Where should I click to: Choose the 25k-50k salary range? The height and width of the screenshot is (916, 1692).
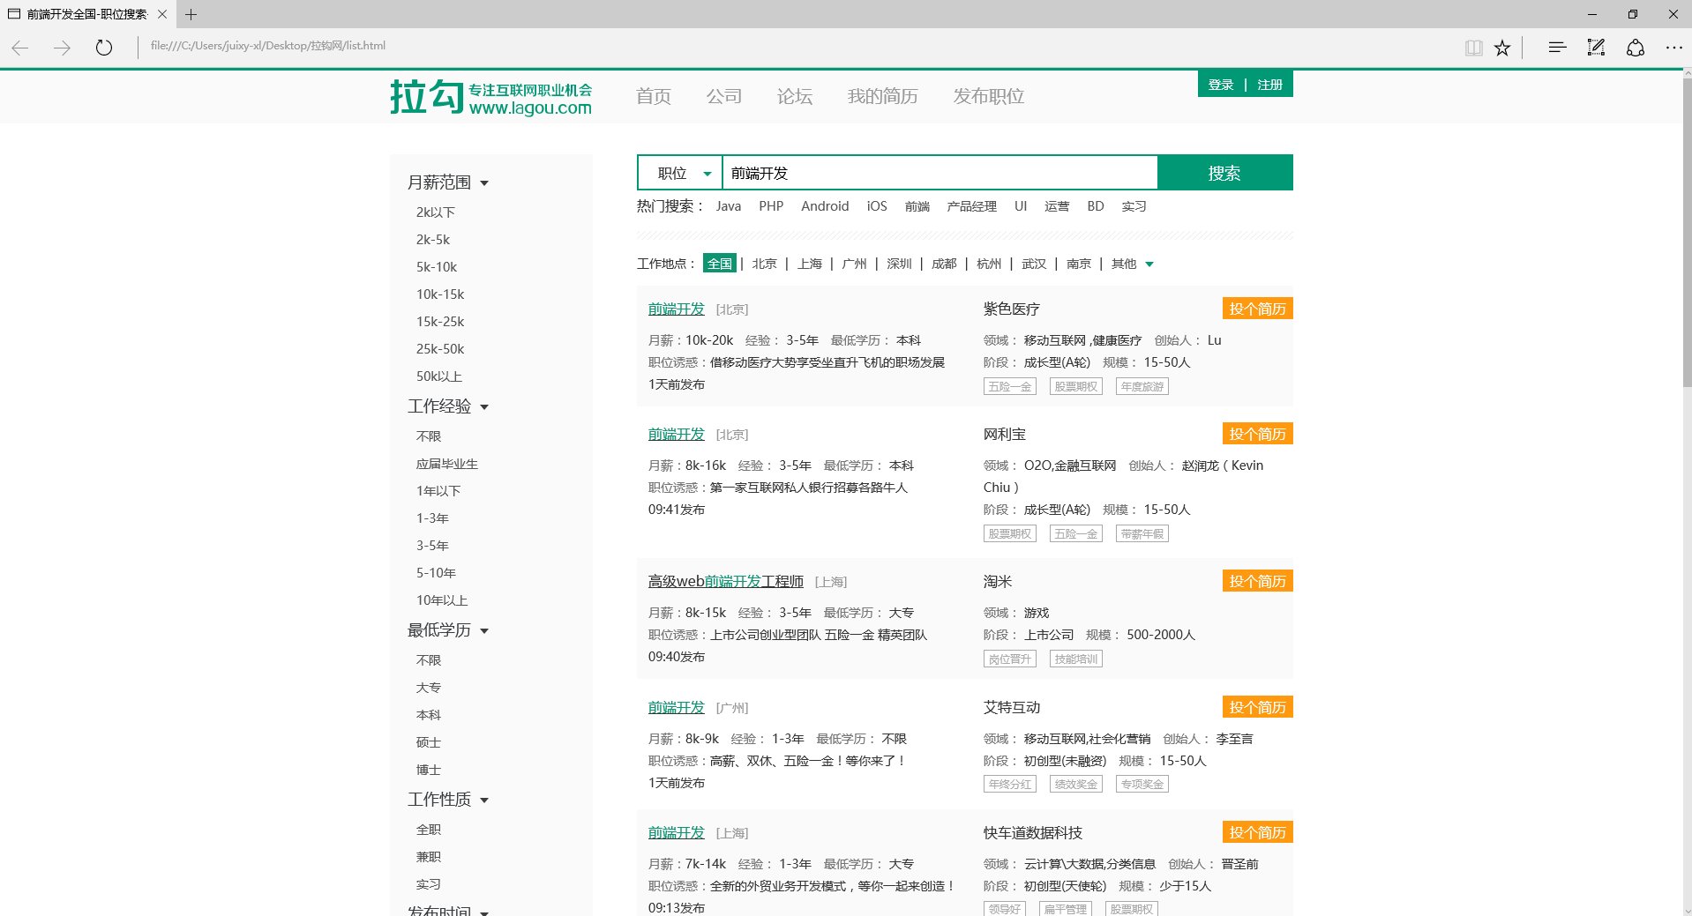coord(440,349)
